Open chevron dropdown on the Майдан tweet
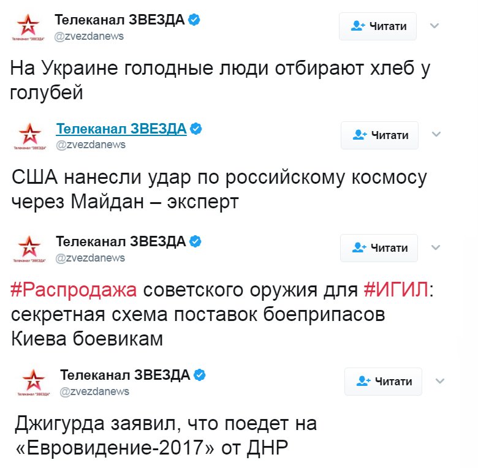The image size is (478, 468). [436, 135]
